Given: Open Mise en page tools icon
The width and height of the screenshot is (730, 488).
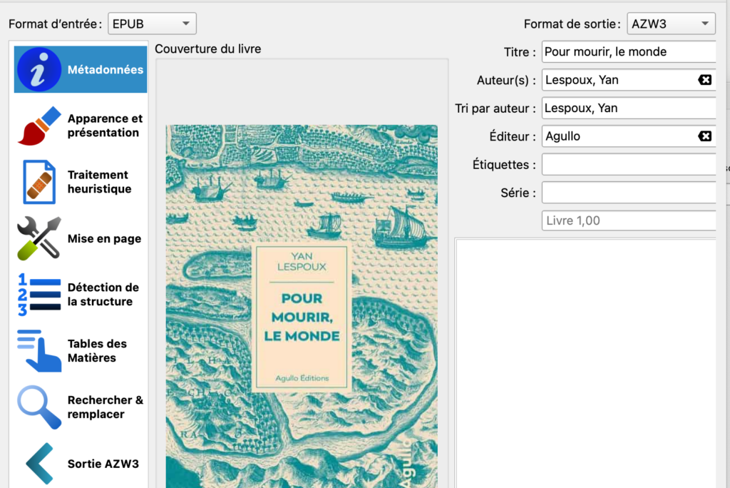Looking at the screenshot, I should tap(40, 238).
